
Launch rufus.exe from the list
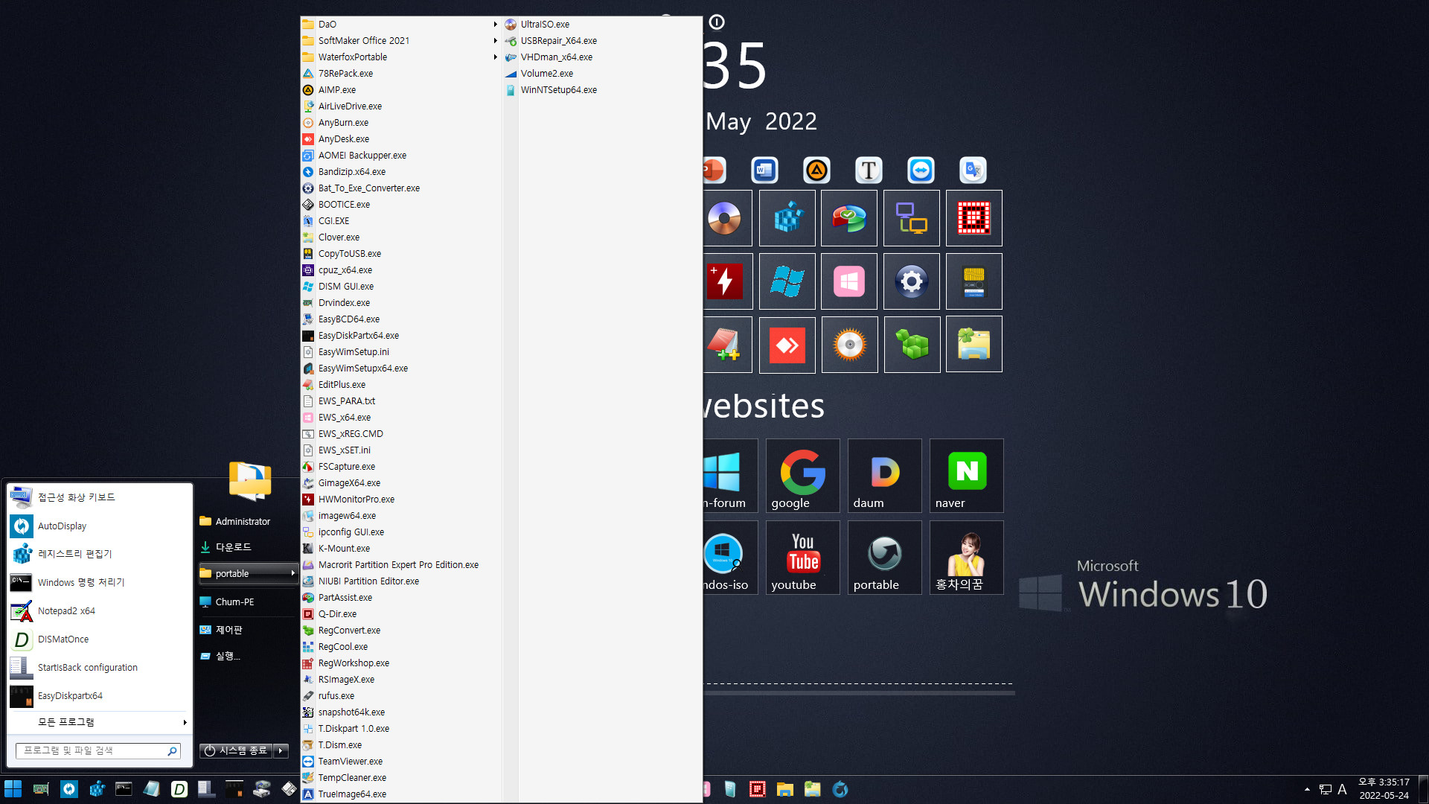tap(400, 696)
